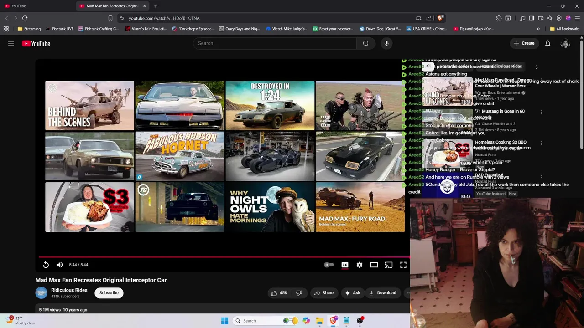Screen dimensions: 584x328
Task: Open the Leo AI sparkle icon
Action: tap(550, 18)
